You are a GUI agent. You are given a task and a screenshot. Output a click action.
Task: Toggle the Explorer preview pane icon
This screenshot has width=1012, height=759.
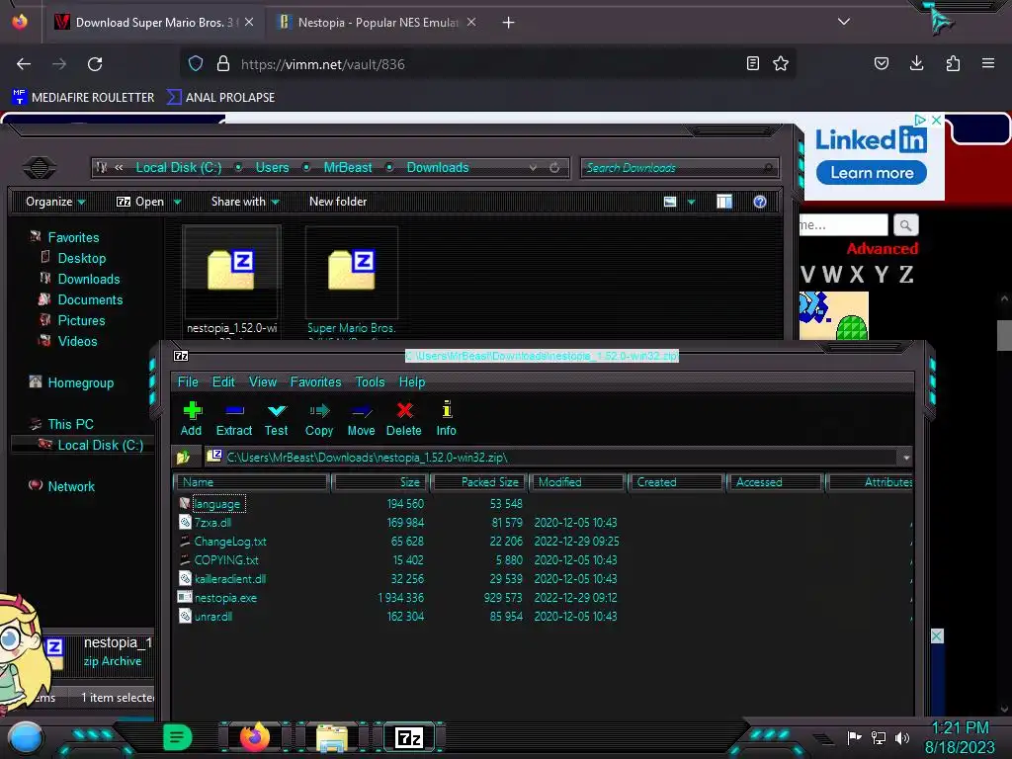[724, 202]
